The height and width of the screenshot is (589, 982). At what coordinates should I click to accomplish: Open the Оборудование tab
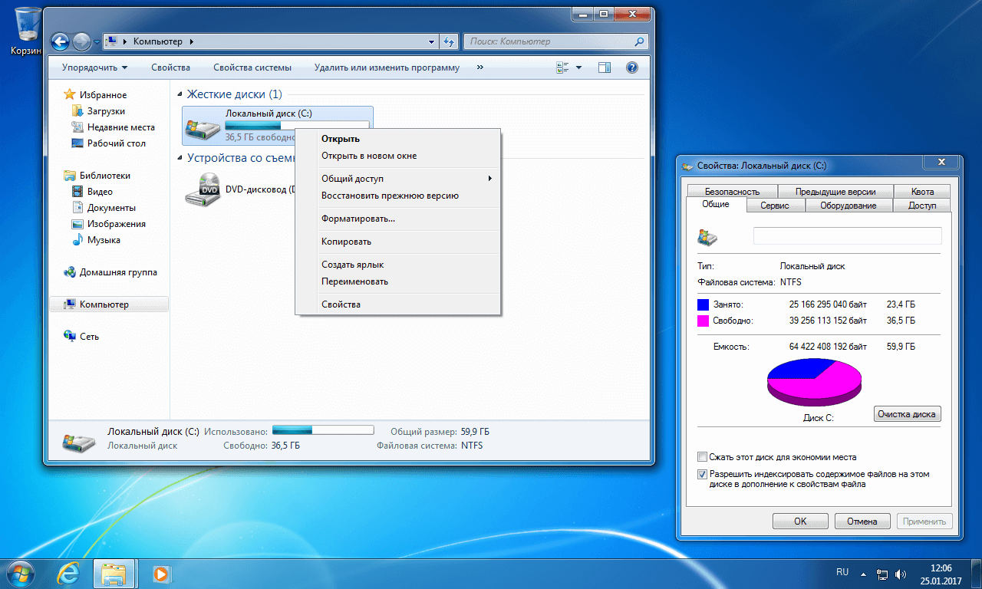click(849, 206)
